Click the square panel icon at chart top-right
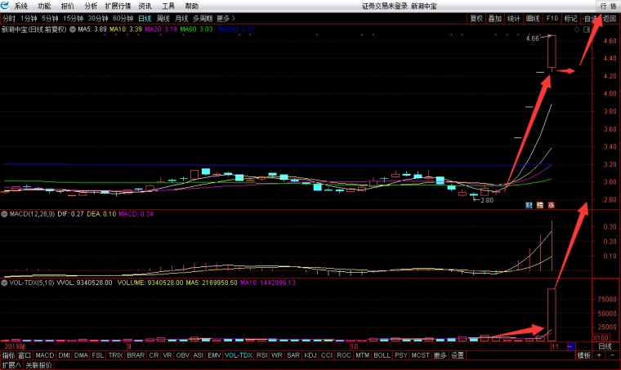 coord(587,29)
